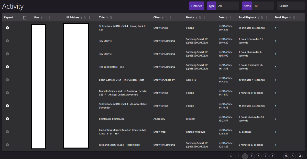Viewport: 307px width, 159px height.
Task: Jump to the last page arrow
Action: (300, 156)
